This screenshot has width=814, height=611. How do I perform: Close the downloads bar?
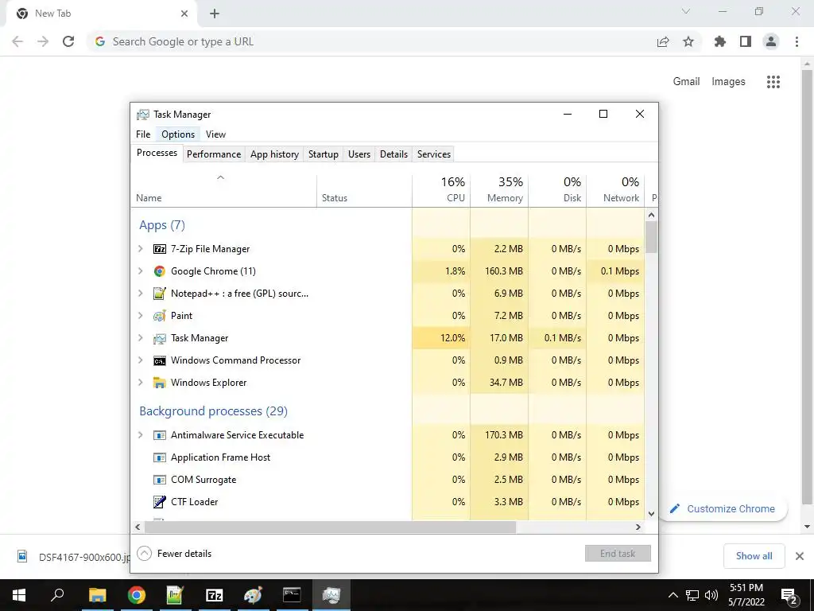pyautogui.click(x=800, y=556)
